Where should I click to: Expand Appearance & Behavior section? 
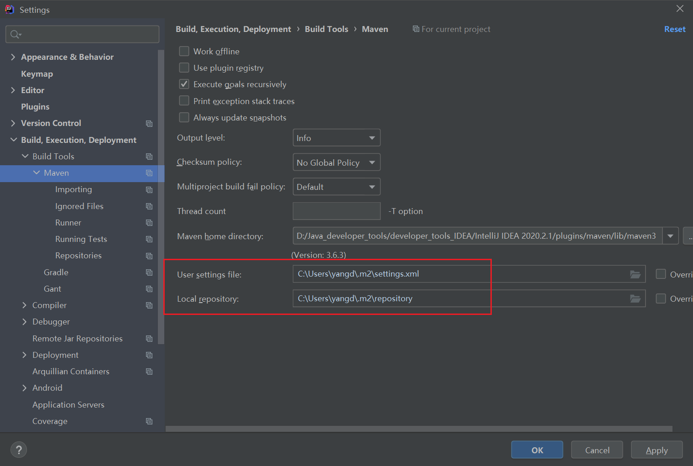(13, 57)
